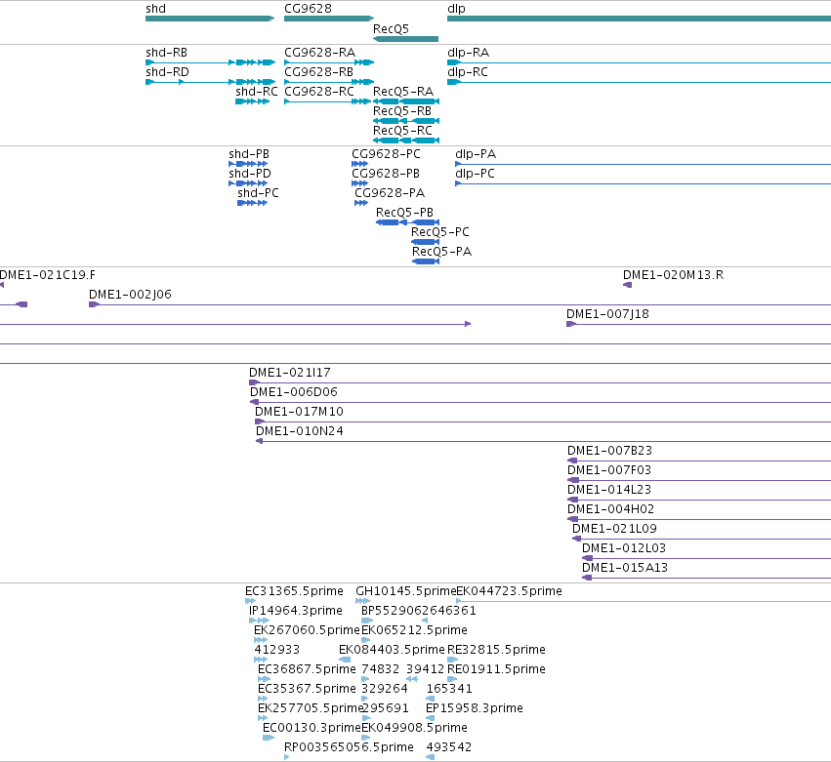Open the EK267060.5prime EST label

(x=307, y=630)
